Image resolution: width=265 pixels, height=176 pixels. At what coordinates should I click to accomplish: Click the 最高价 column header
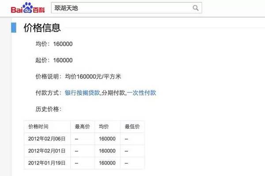82,127
